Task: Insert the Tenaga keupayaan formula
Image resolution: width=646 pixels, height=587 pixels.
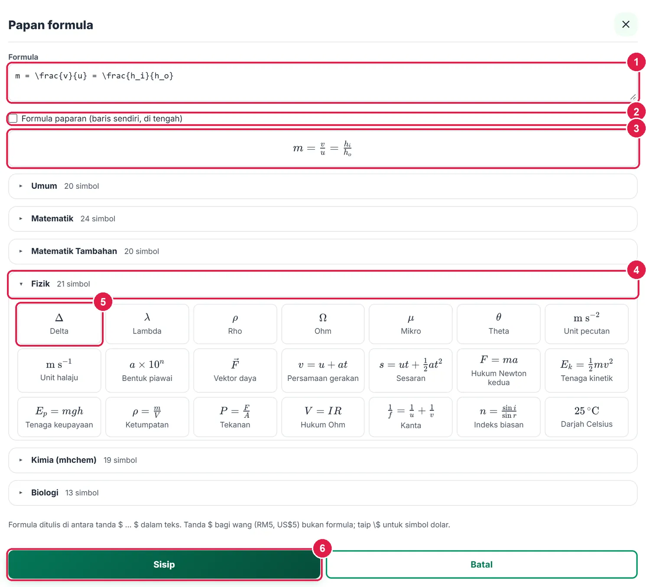Action: [x=59, y=417]
